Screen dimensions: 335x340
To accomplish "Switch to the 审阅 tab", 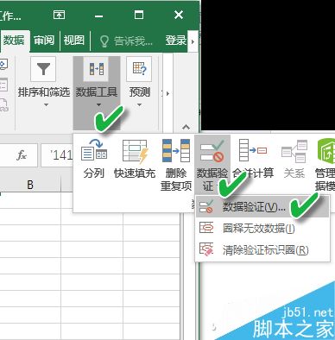I will pyautogui.click(x=44, y=41).
